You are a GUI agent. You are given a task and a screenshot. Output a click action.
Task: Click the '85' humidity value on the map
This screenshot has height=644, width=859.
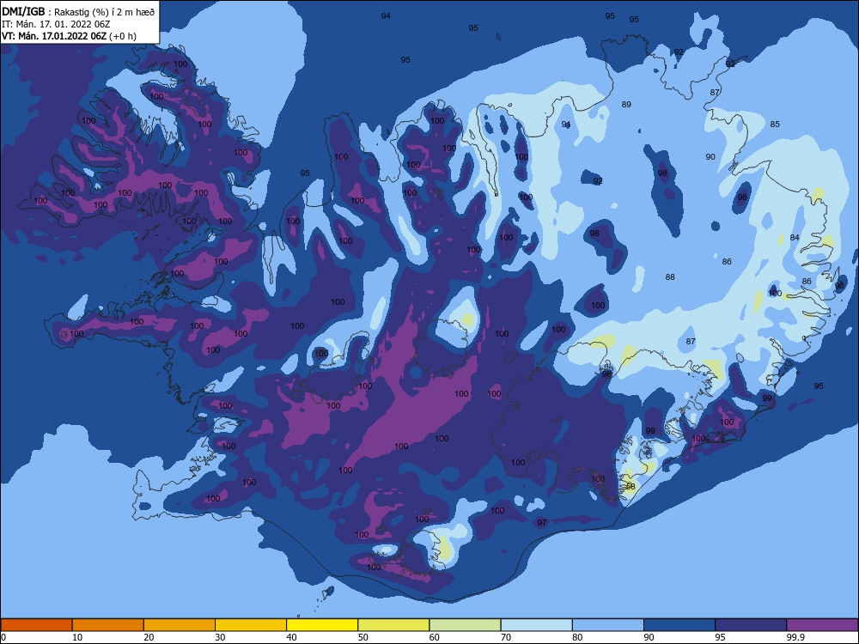coord(775,125)
